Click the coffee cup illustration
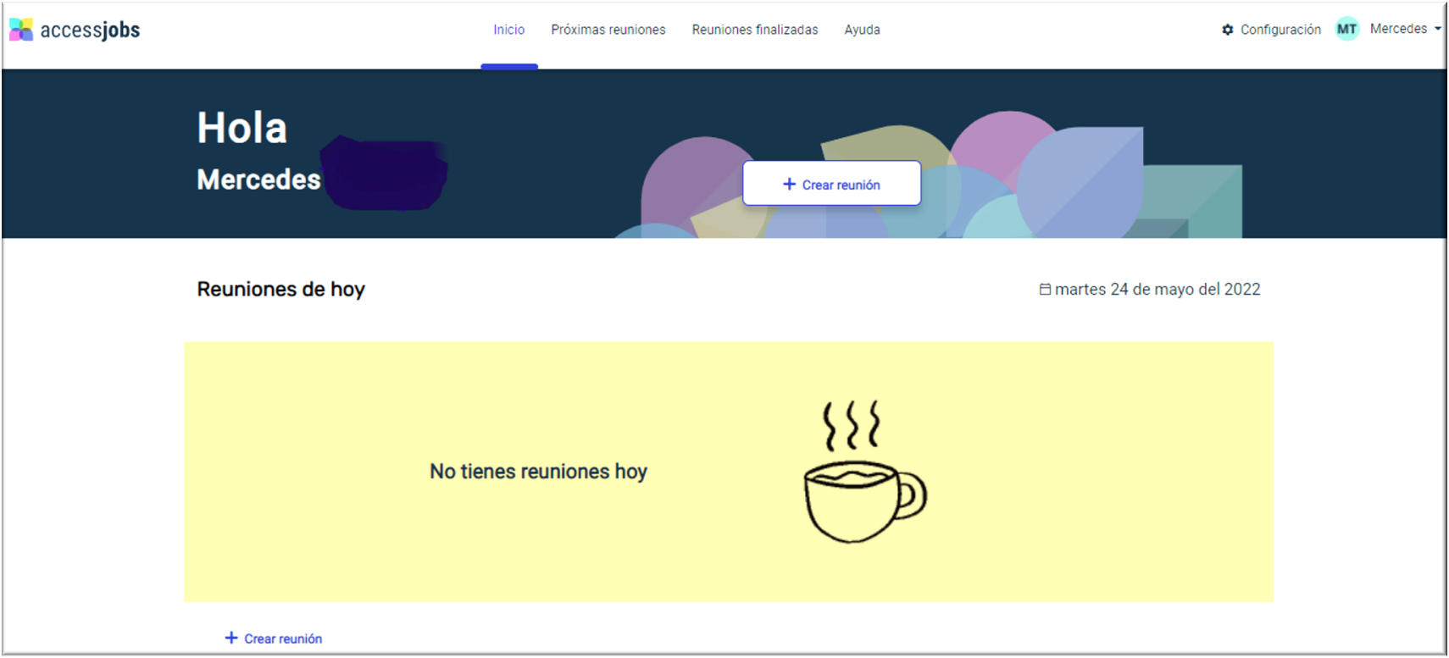 pos(864,472)
